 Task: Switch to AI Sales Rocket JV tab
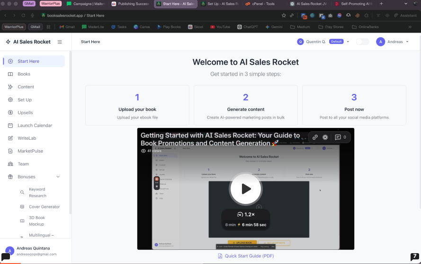point(309,4)
